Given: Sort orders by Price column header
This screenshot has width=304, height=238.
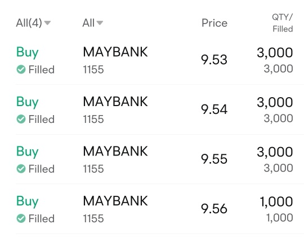Looking at the screenshot, I should [214, 23].
